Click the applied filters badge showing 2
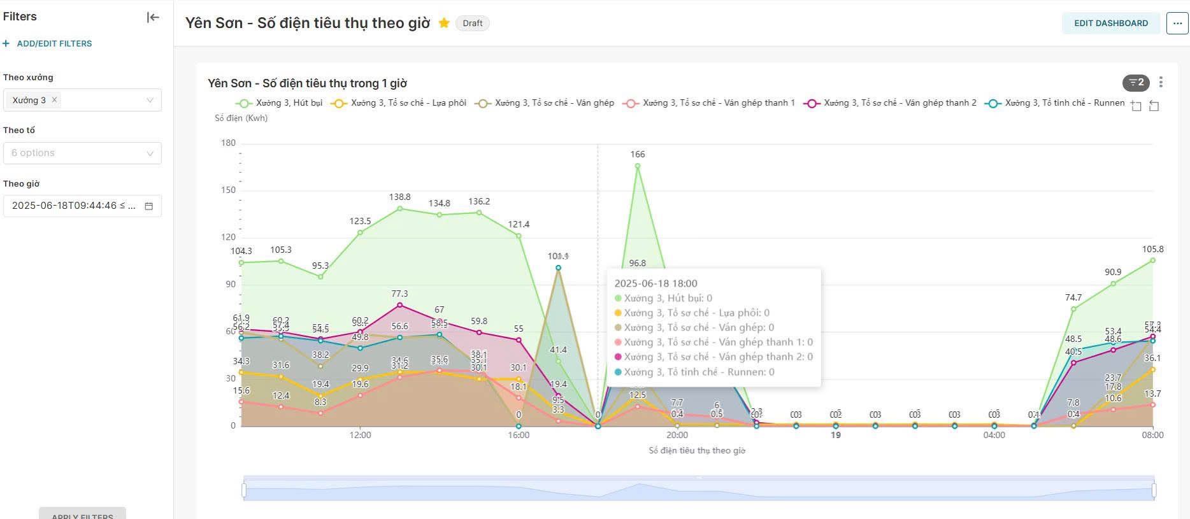Screen dimensions: 1190x519 click(1135, 83)
